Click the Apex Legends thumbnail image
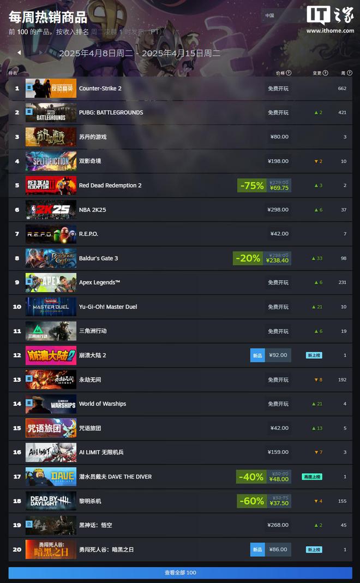 pyautogui.click(x=51, y=283)
